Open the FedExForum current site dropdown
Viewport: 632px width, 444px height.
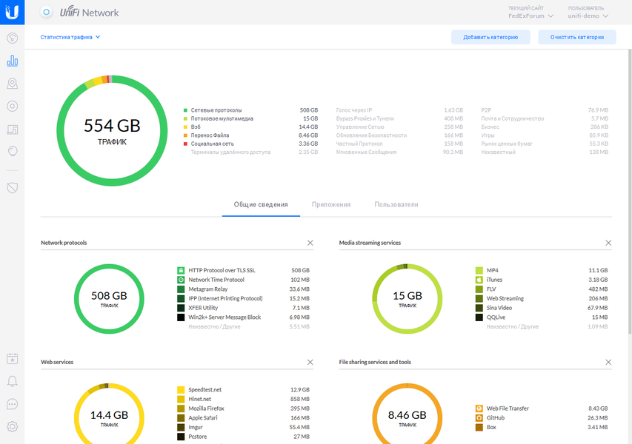pyautogui.click(x=530, y=16)
